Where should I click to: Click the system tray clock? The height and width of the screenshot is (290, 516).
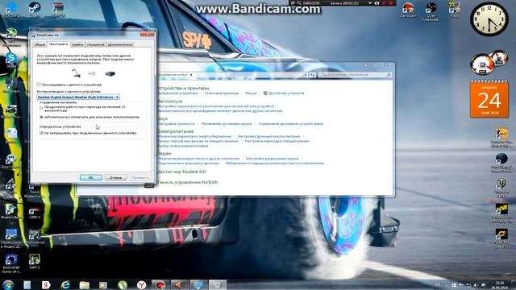500,284
